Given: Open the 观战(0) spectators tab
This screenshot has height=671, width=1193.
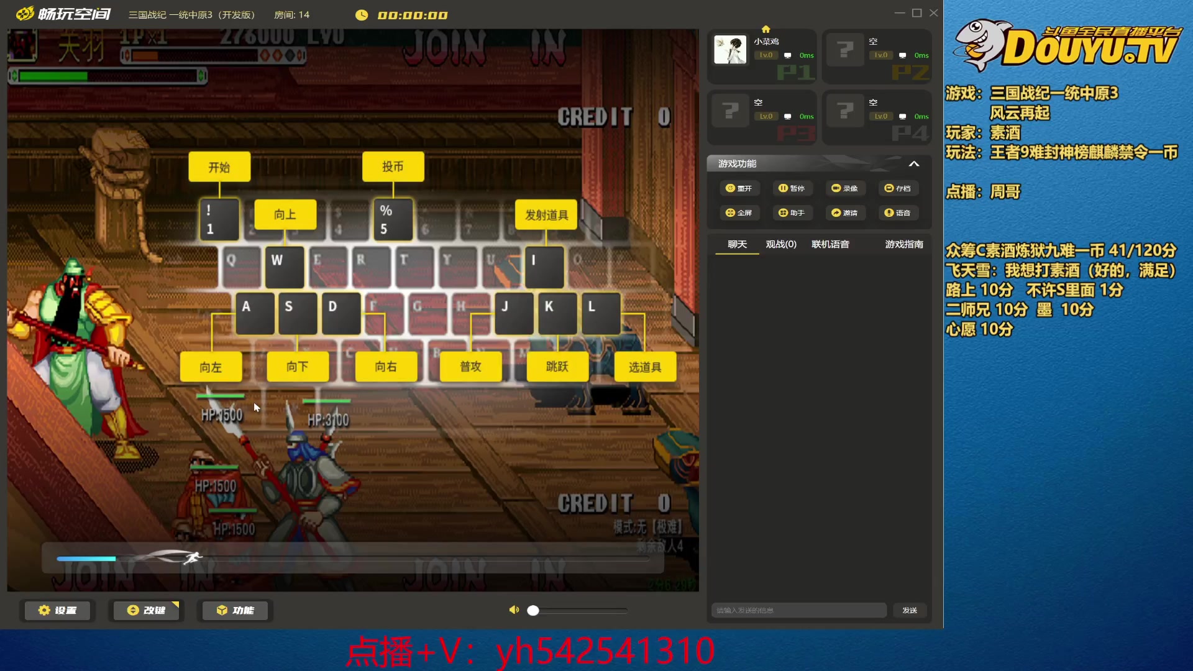Looking at the screenshot, I should [781, 244].
